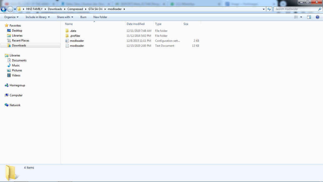
Task: Select GTA SA Ori in the address path
Action: click(95, 9)
